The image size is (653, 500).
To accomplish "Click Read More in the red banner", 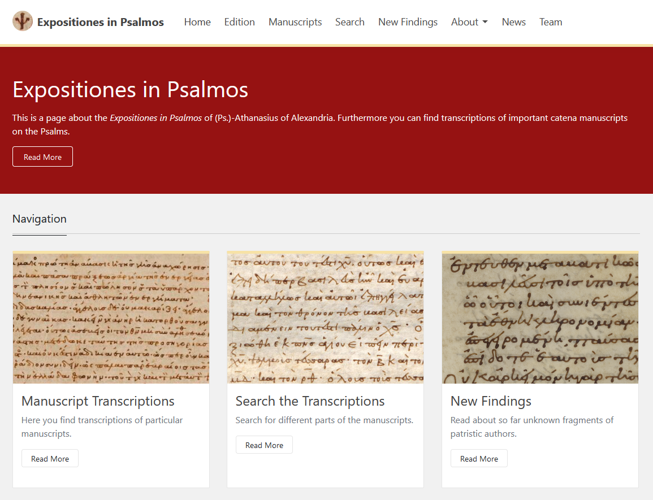I will [42, 156].
